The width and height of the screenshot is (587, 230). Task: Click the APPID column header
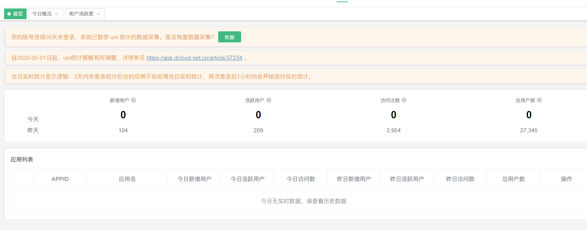coord(60,179)
